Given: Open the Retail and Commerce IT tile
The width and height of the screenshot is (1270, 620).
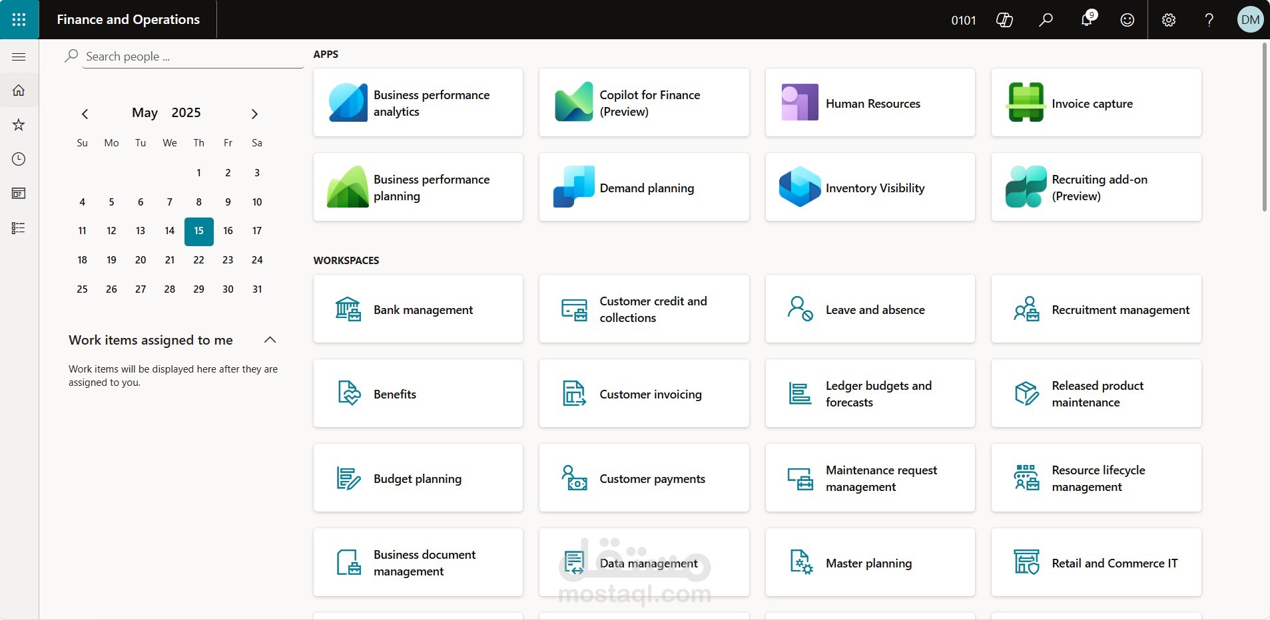Looking at the screenshot, I should pyautogui.click(x=1096, y=563).
